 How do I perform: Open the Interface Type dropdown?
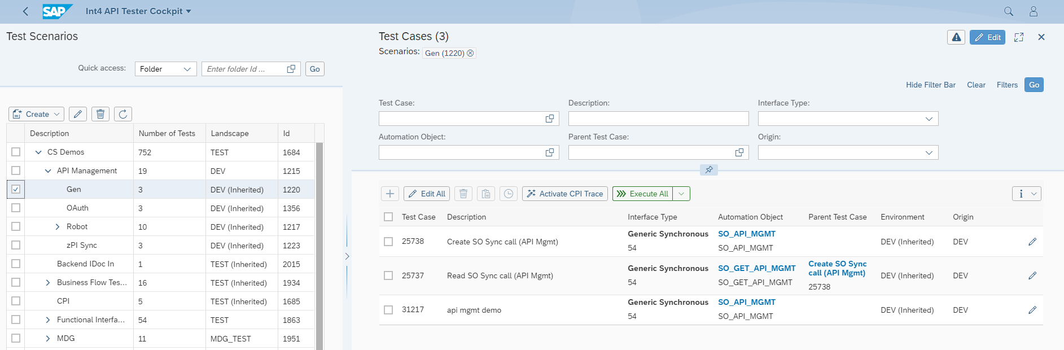tap(848, 119)
